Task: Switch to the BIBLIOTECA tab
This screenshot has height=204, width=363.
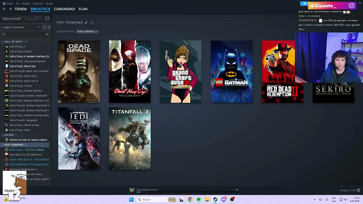Action: (40, 9)
